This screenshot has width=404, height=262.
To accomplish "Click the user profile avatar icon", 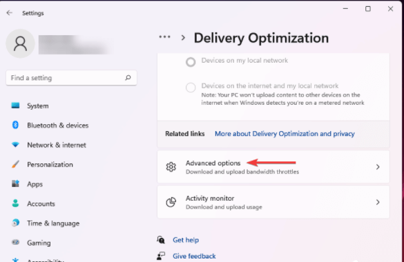I will tap(20, 43).
